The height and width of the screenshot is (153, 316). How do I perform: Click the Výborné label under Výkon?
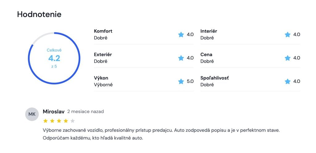(103, 84)
